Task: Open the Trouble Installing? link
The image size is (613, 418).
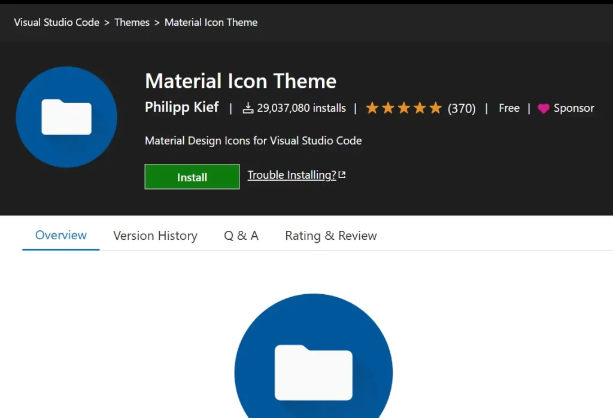Action: pyautogui.click(x=292, y=175)
